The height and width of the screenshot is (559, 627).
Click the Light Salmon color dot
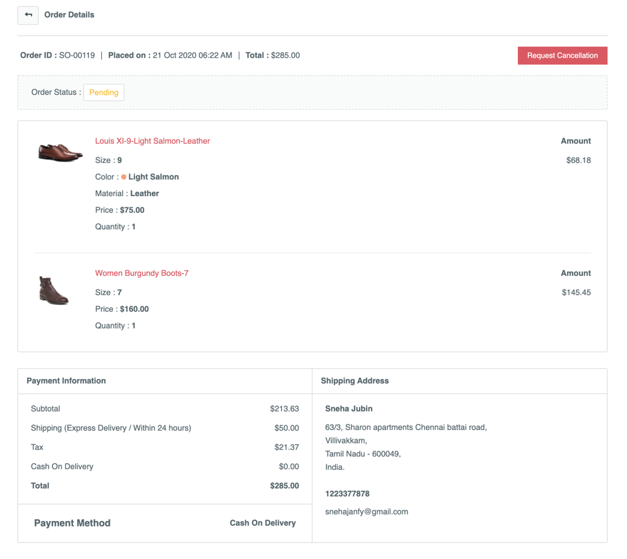(x=124, y=177)
